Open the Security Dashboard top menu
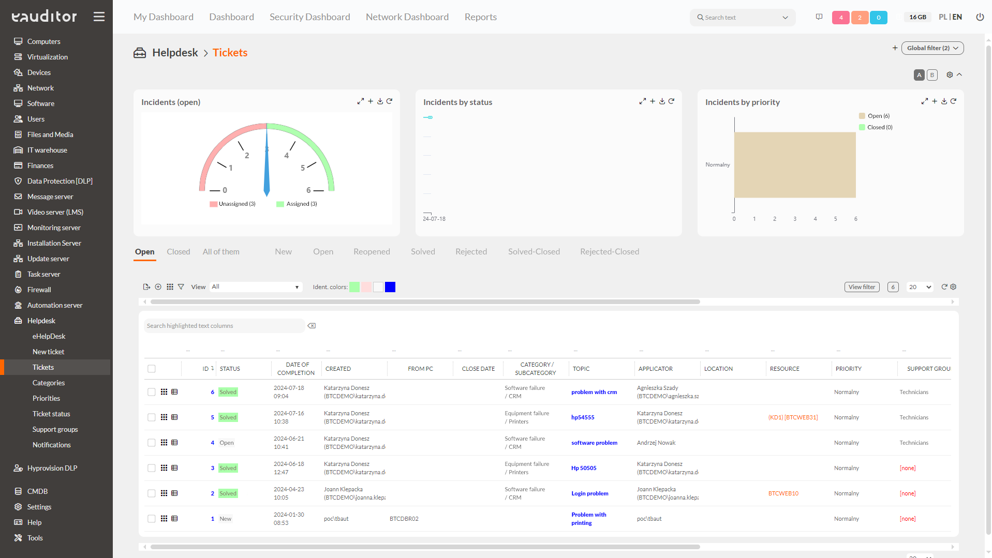Viewport: 992px width, 558px height. point(309,17)
